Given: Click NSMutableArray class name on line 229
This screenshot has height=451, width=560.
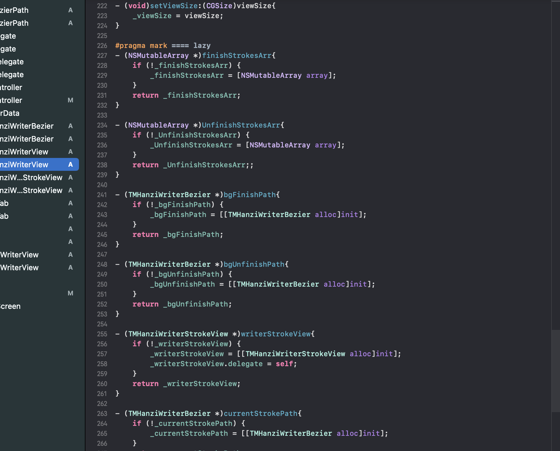Looking at the screenshot, I should (271, 75).
